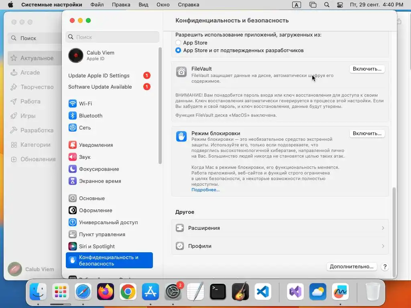
Task: Open Расширения extensions row chevron
Action: pyautogui.click(x=383, y=228)
